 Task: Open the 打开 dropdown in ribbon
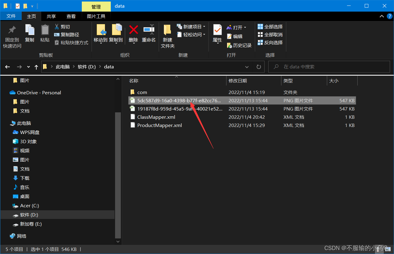click(236, 27)
